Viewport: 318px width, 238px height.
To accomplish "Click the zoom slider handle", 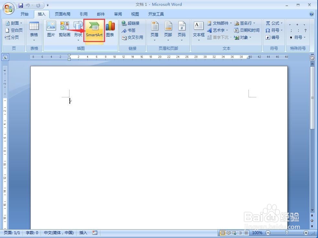I will [x=287, y=233].
